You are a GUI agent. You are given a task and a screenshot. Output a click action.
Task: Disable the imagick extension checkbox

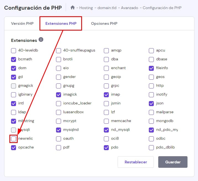[59, 94]
